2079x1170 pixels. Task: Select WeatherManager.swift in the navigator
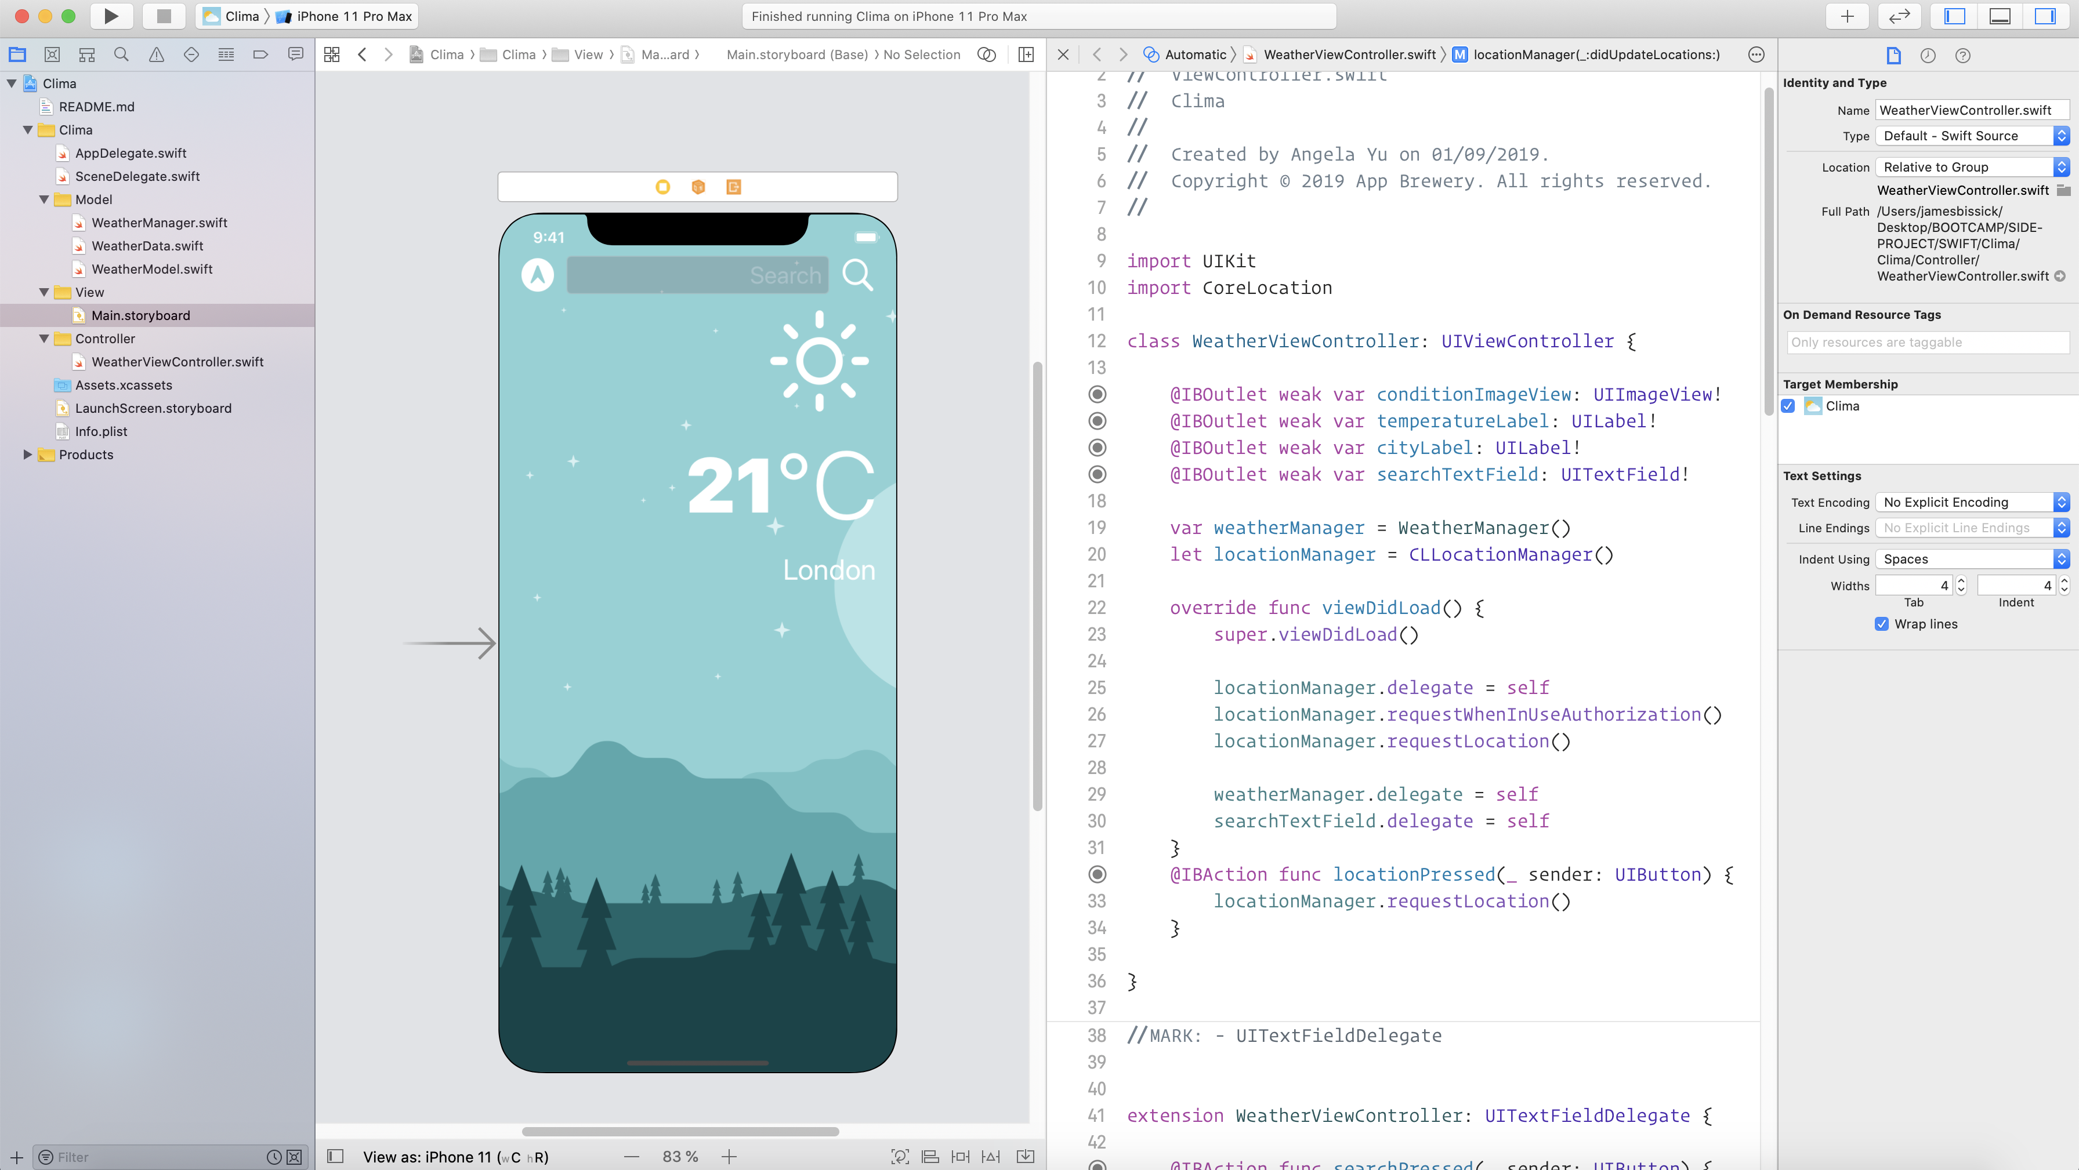coord(159,223)
